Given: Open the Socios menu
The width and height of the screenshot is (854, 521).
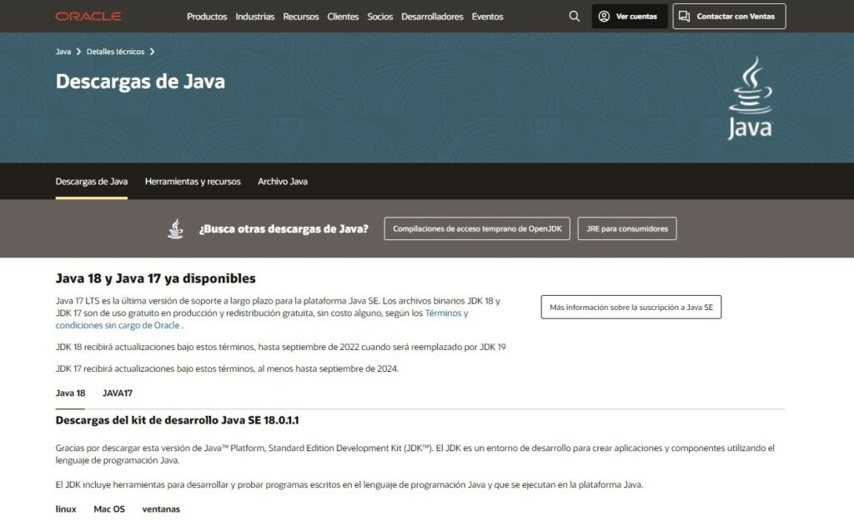Looking at the screenshot, I should tap(380, 17).
